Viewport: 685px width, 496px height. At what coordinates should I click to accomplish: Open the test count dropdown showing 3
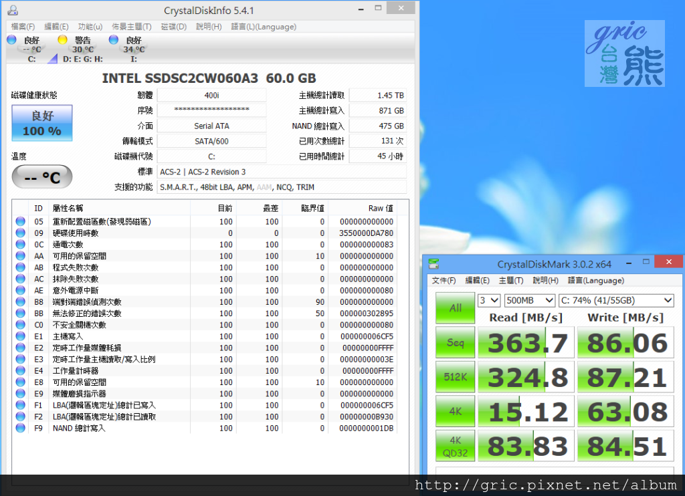click(x=489, y=300)
